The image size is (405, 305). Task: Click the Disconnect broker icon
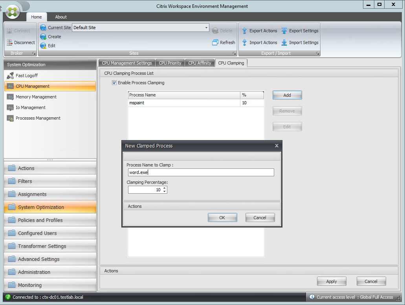click(9, 43)
